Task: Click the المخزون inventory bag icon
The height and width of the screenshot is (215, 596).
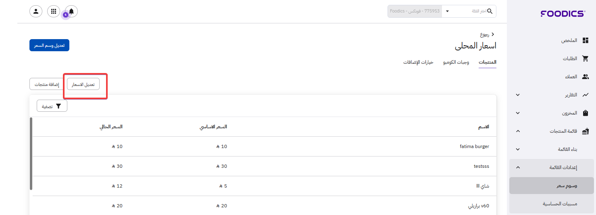Action: tap(586, 113)
